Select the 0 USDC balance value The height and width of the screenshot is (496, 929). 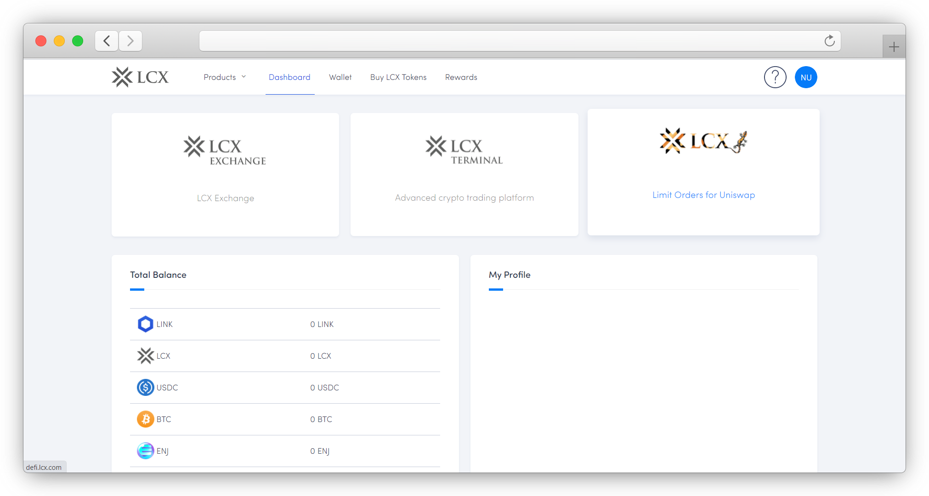pyautogui.click(x=324, y=388)
